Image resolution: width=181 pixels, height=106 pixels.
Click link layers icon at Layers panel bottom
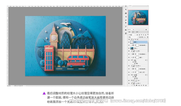click(132, 85)
